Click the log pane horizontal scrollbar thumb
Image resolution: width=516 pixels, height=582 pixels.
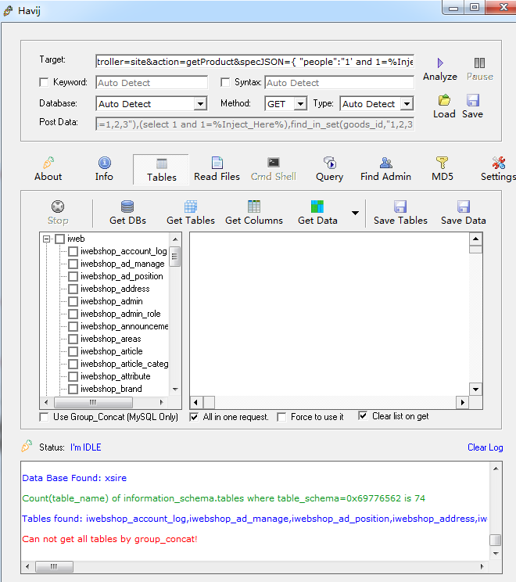(x=54, y=566)
